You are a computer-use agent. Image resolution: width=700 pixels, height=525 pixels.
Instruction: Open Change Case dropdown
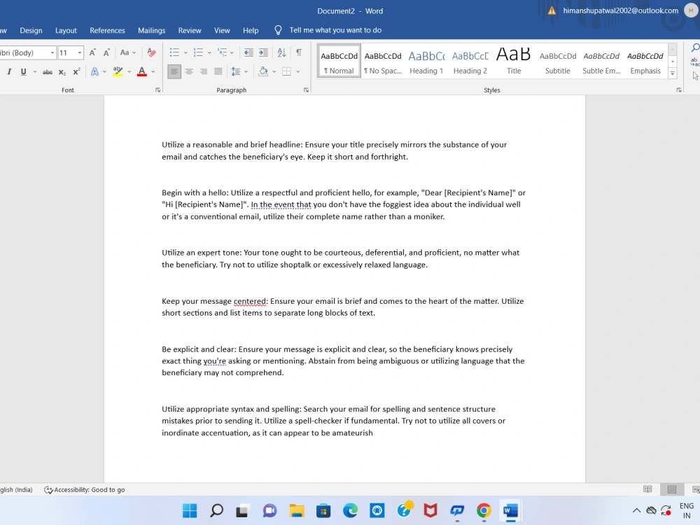(127, 52)
